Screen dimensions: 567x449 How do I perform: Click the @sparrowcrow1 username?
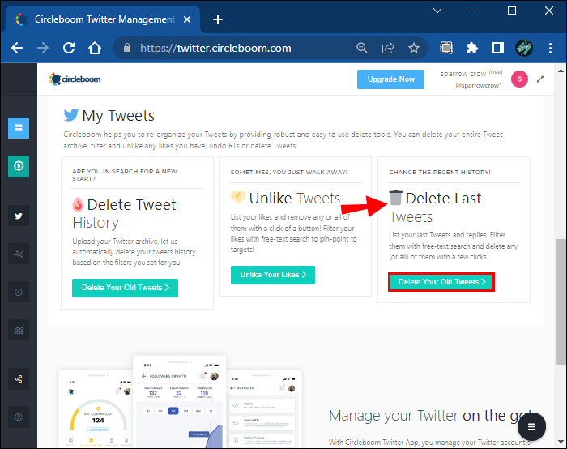pos(479,86)
